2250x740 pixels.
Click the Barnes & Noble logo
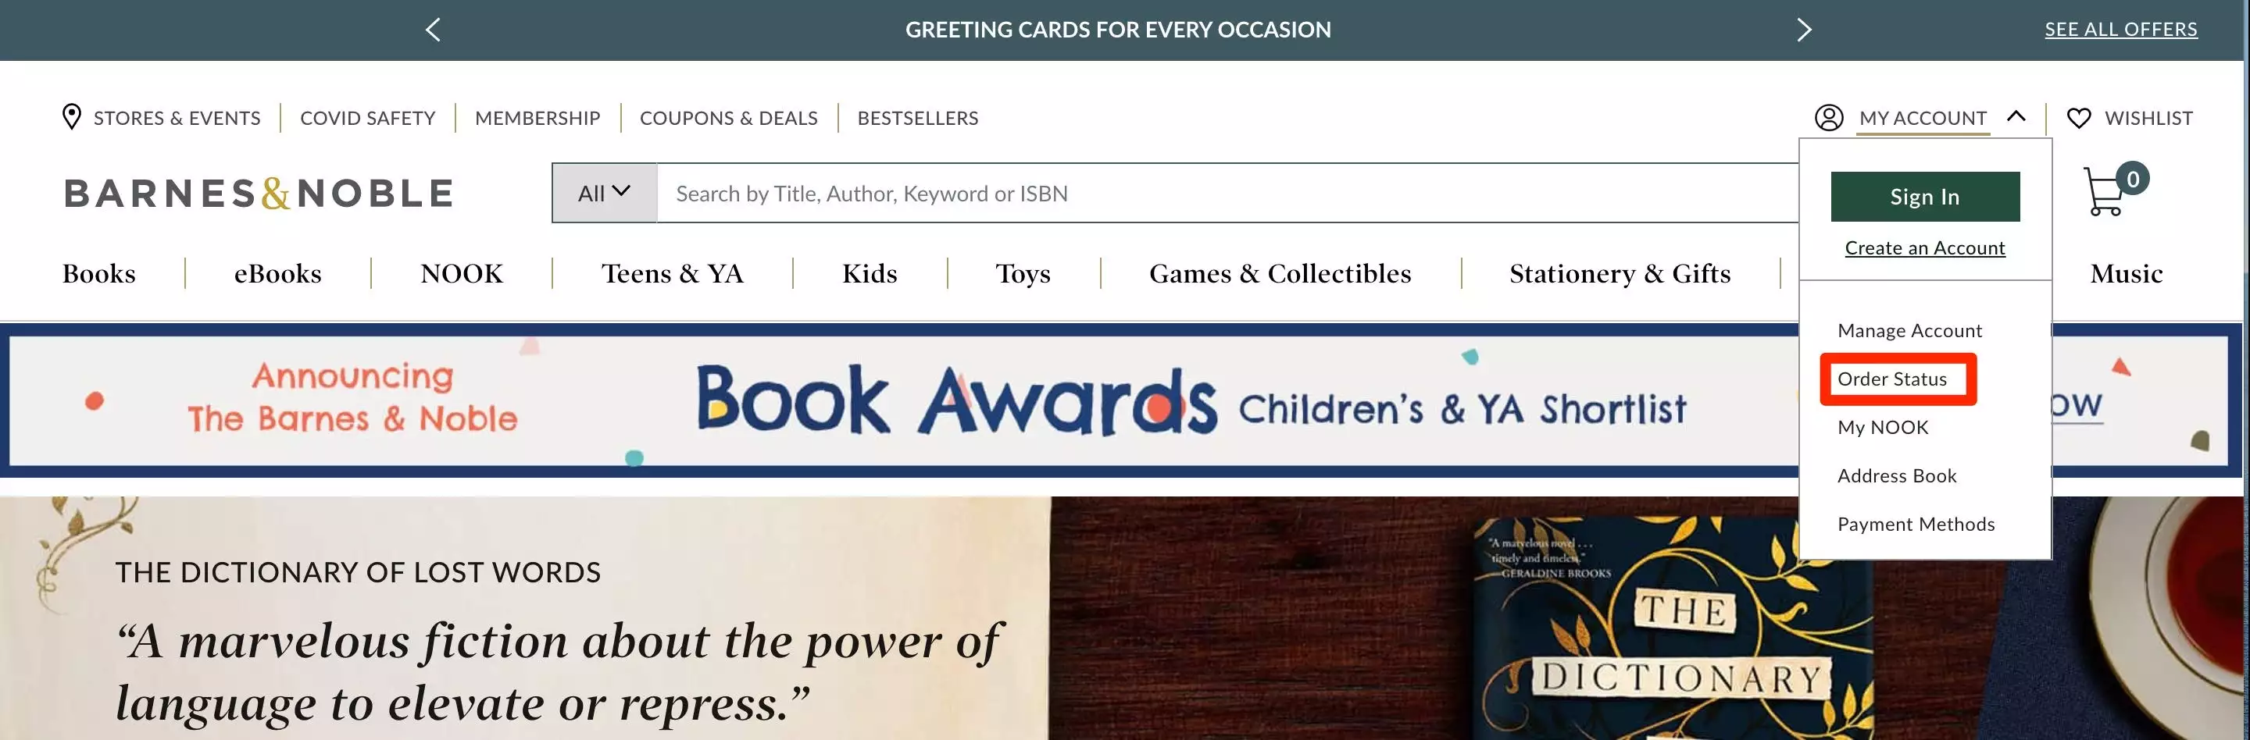click(259, 193)
